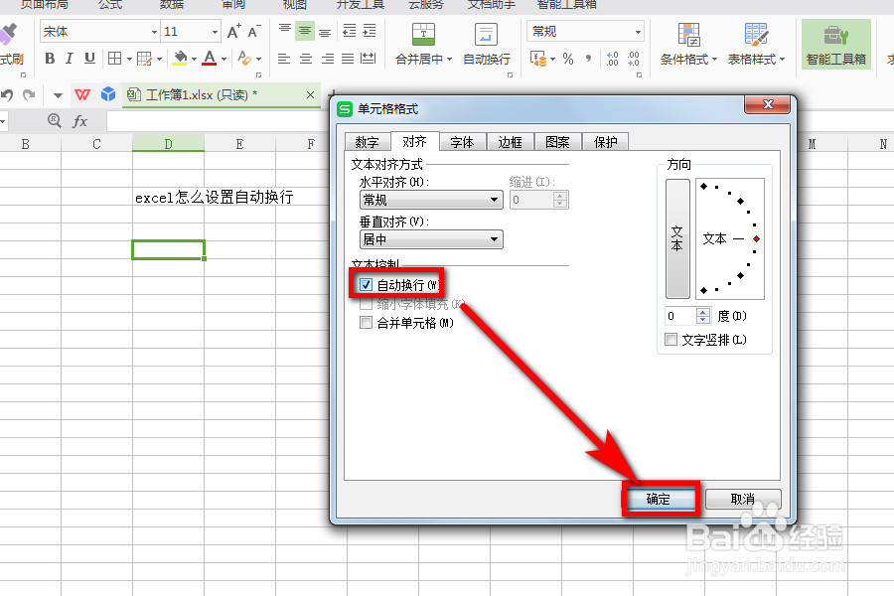The image size is (894, 596).
Task: Expand the 合并居中 dropdown arrow
Action: 449,60
